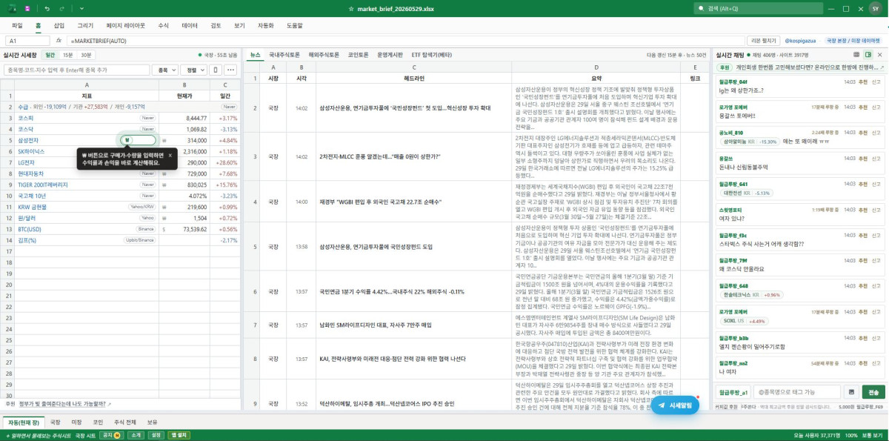Open the 종목 dropdown
The width and height of the screenshot is (889, 441).
click(x=165, y=70)
